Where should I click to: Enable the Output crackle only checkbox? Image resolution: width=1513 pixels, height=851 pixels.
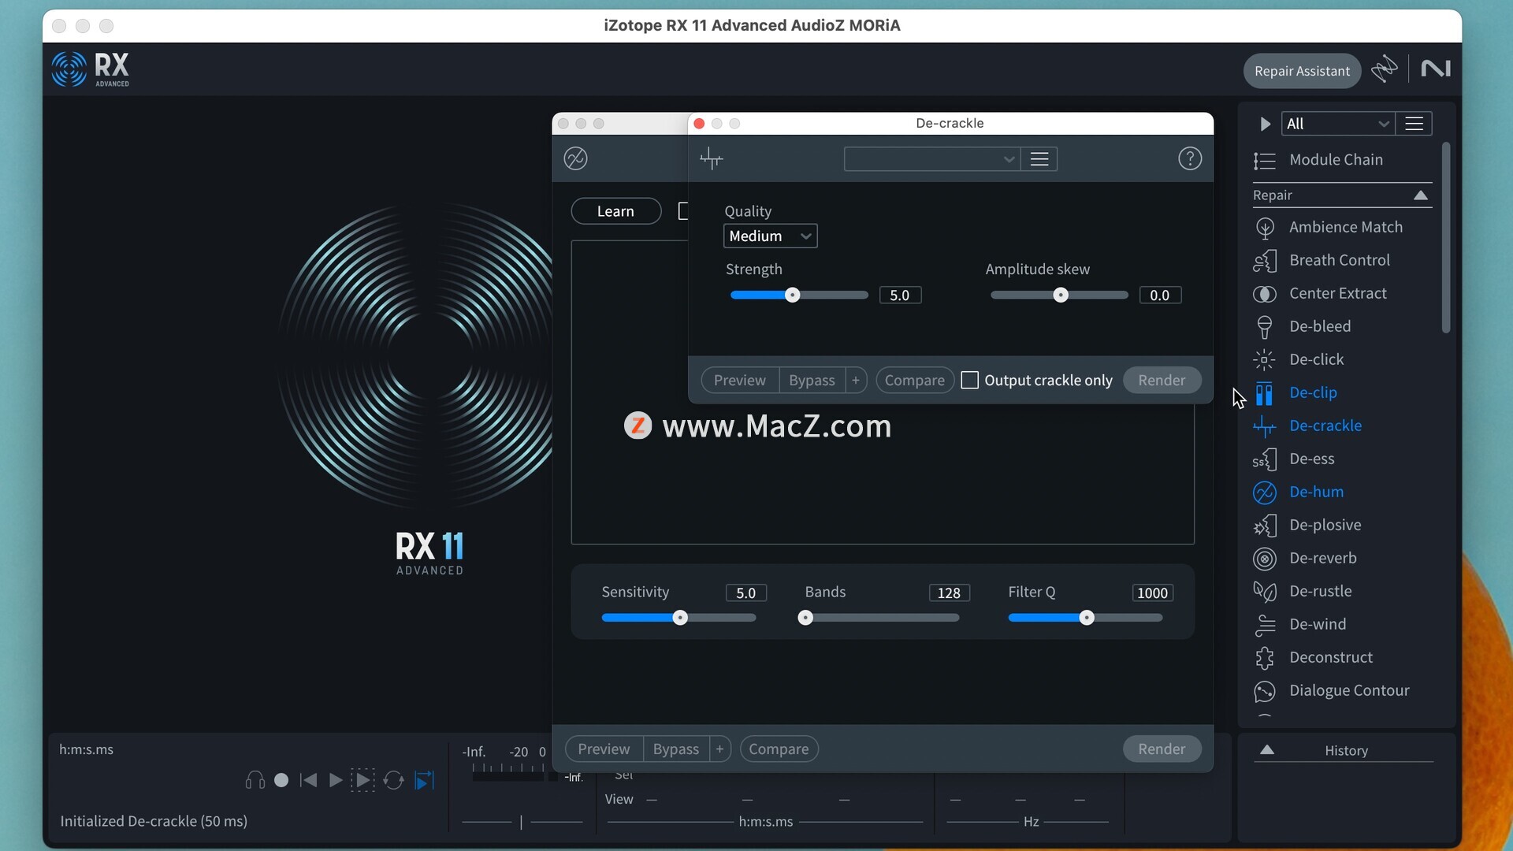970,381
